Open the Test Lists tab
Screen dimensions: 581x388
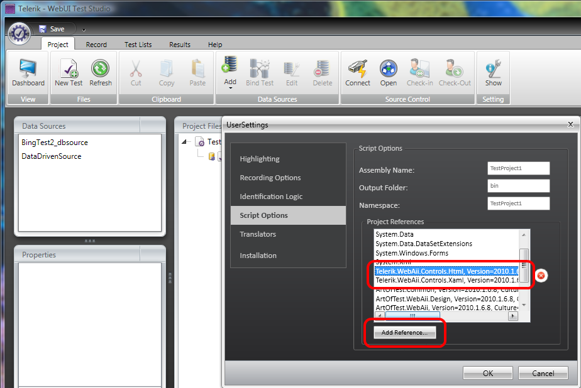point(138,45)
